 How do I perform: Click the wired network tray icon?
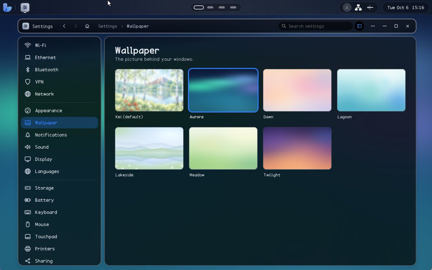click(358, 7)
